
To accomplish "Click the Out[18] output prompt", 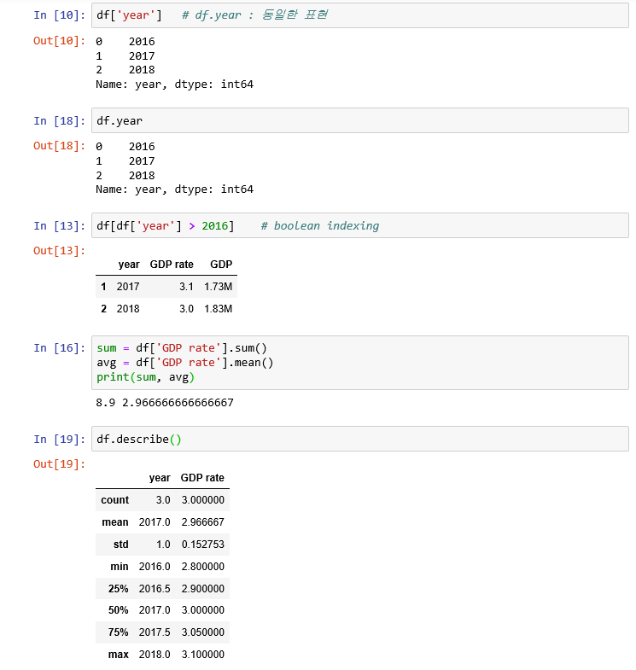I will 60,146.
